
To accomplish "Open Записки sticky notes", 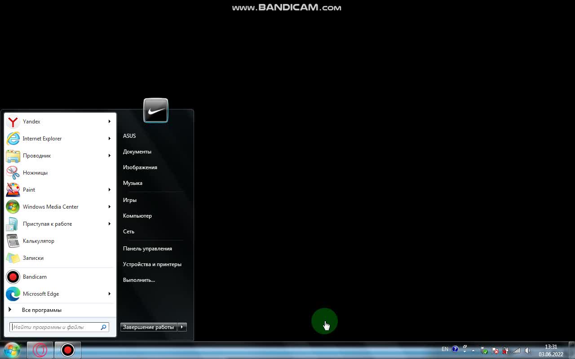I will pyautogui.click(x=60, y=258).
